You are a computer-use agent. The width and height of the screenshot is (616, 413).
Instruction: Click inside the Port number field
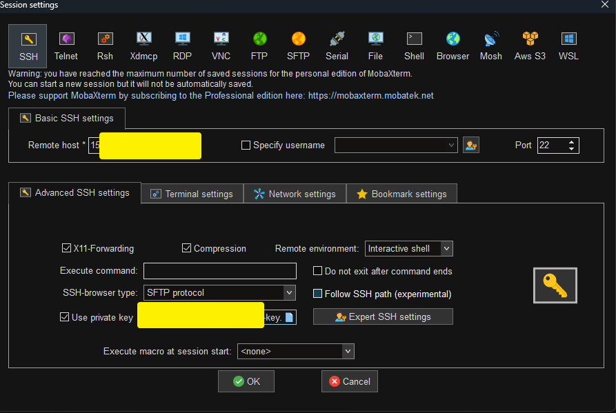coord(552,145)
